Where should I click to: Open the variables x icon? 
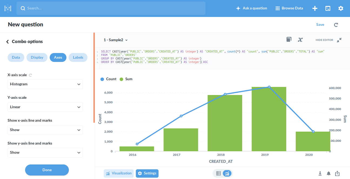pos(300,40)
